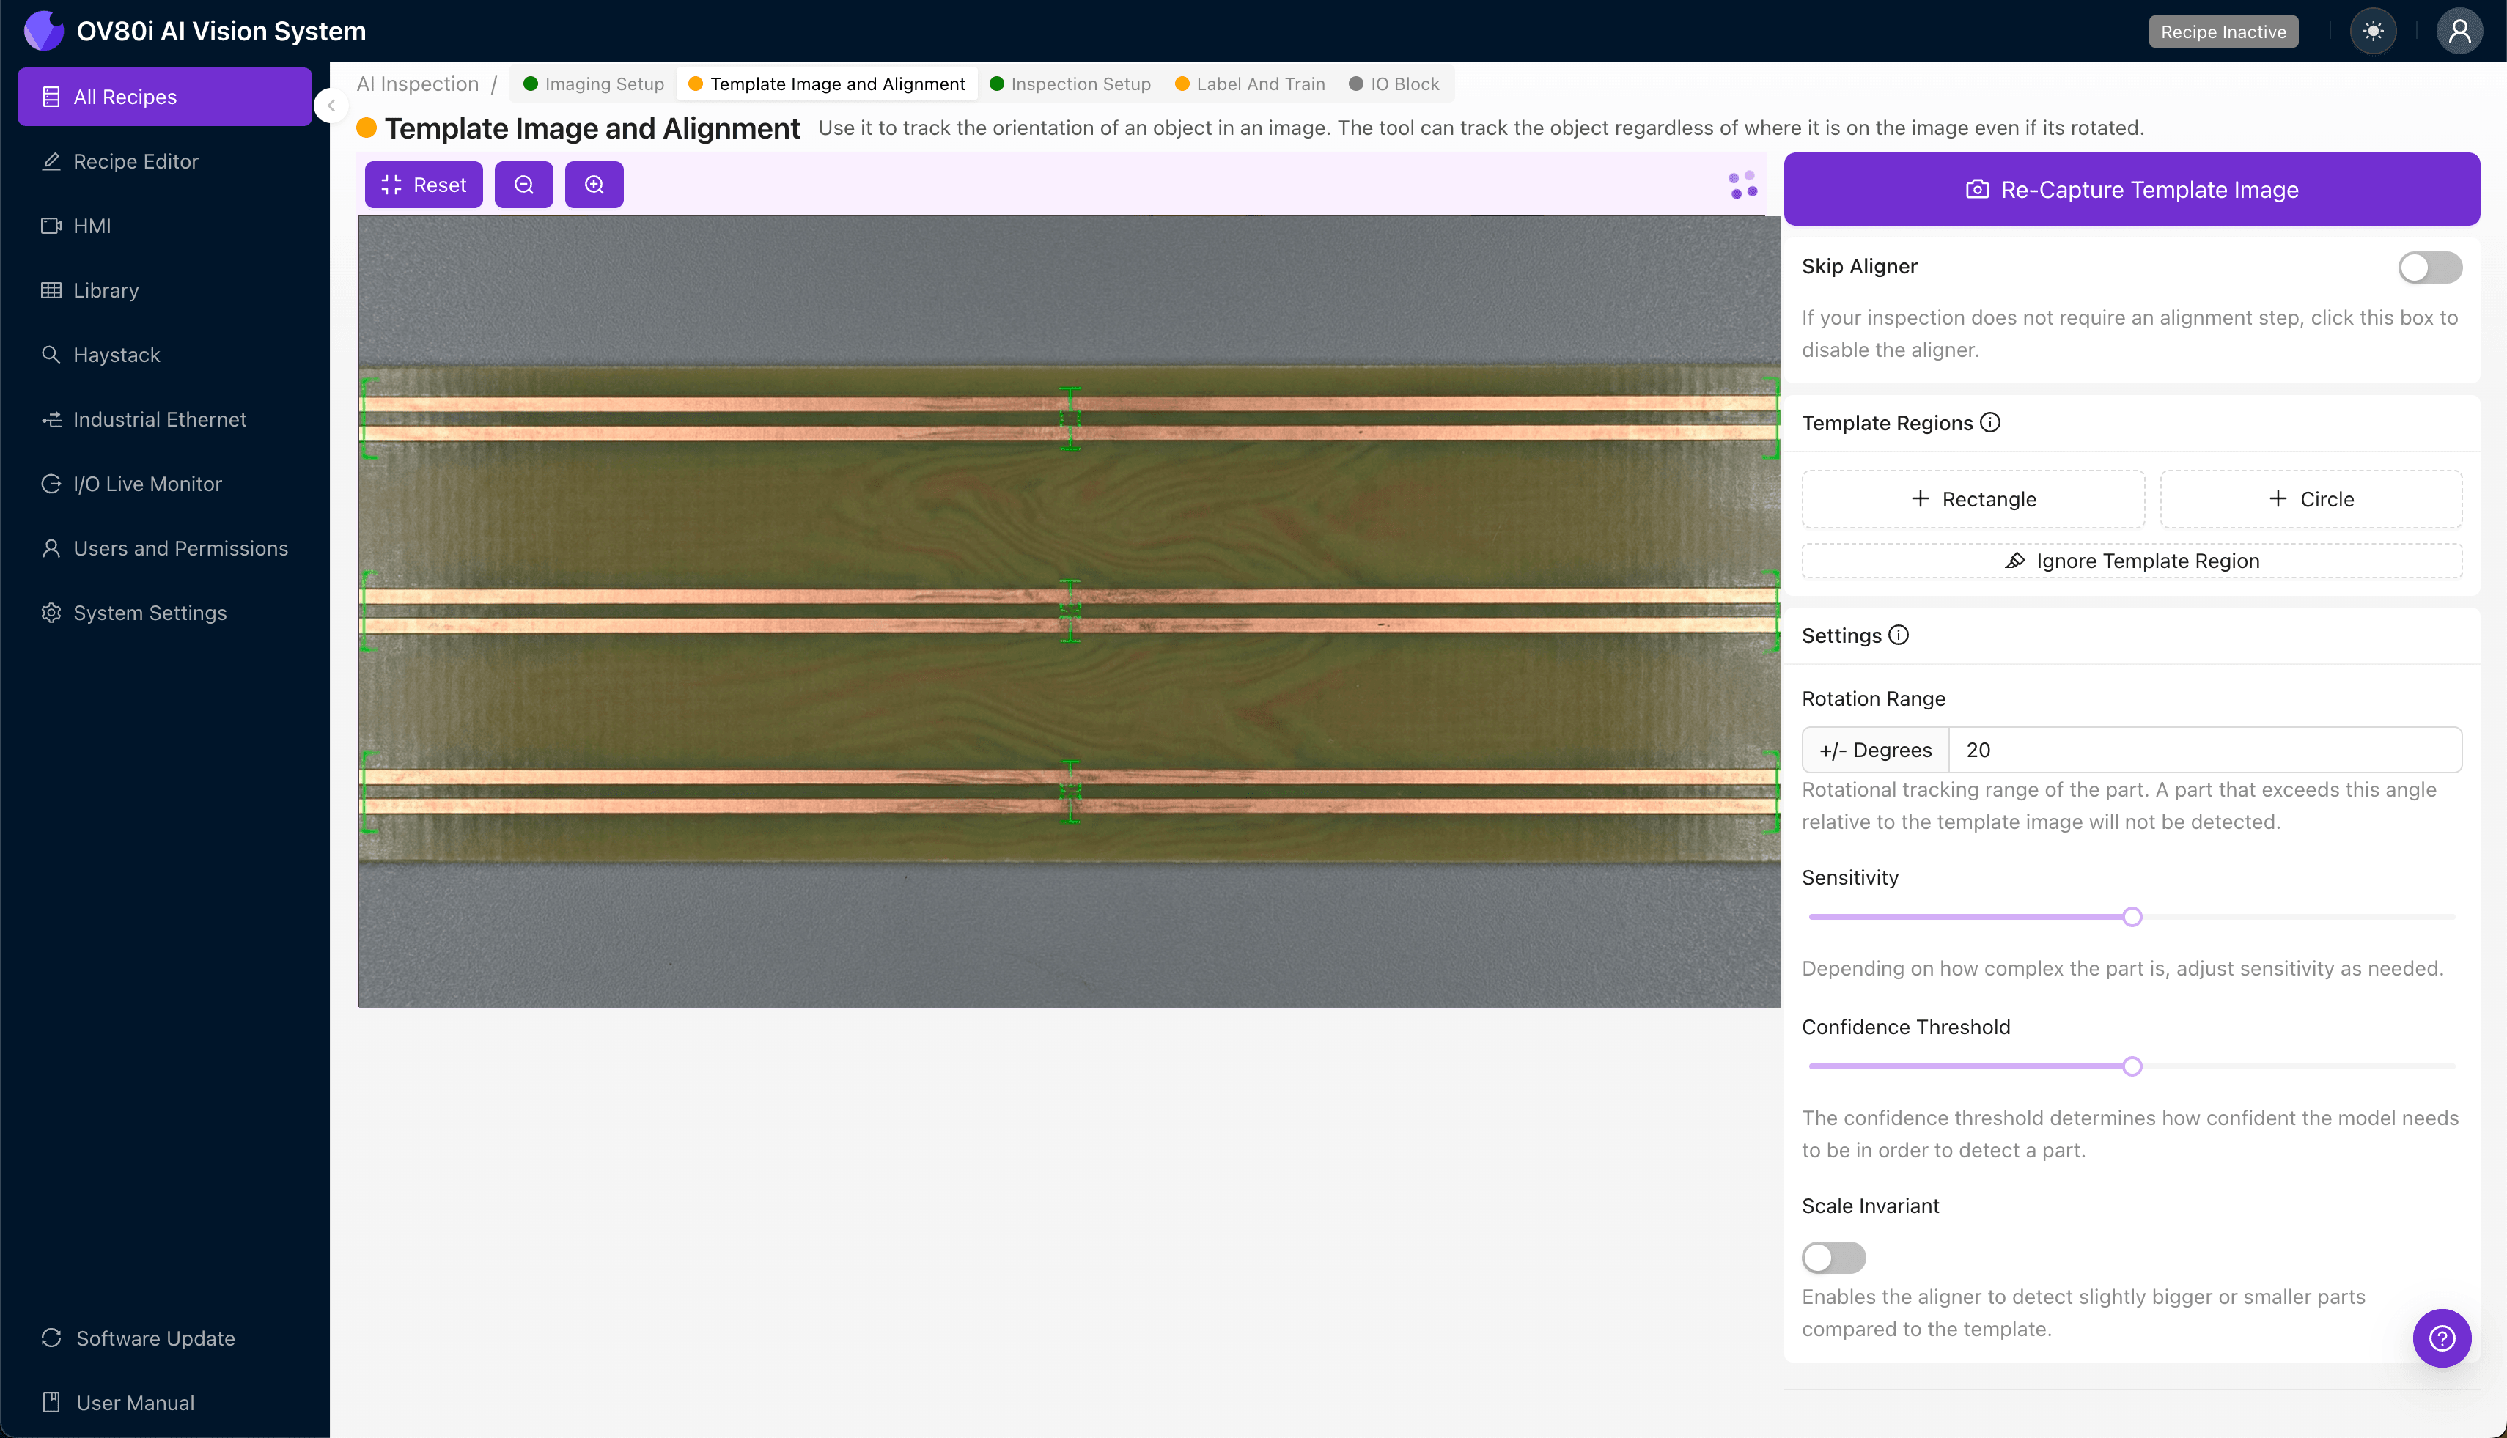
Task: Switch to Label And Train tab
Action: click(1250, 84)
